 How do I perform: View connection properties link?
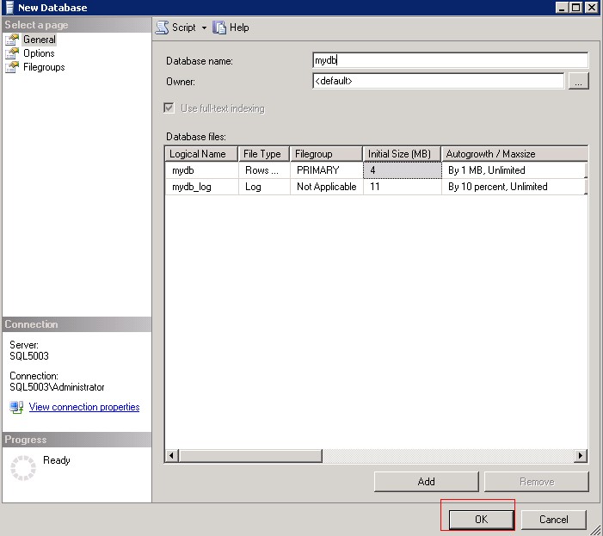pyautogui.click(x=84, y=407)
